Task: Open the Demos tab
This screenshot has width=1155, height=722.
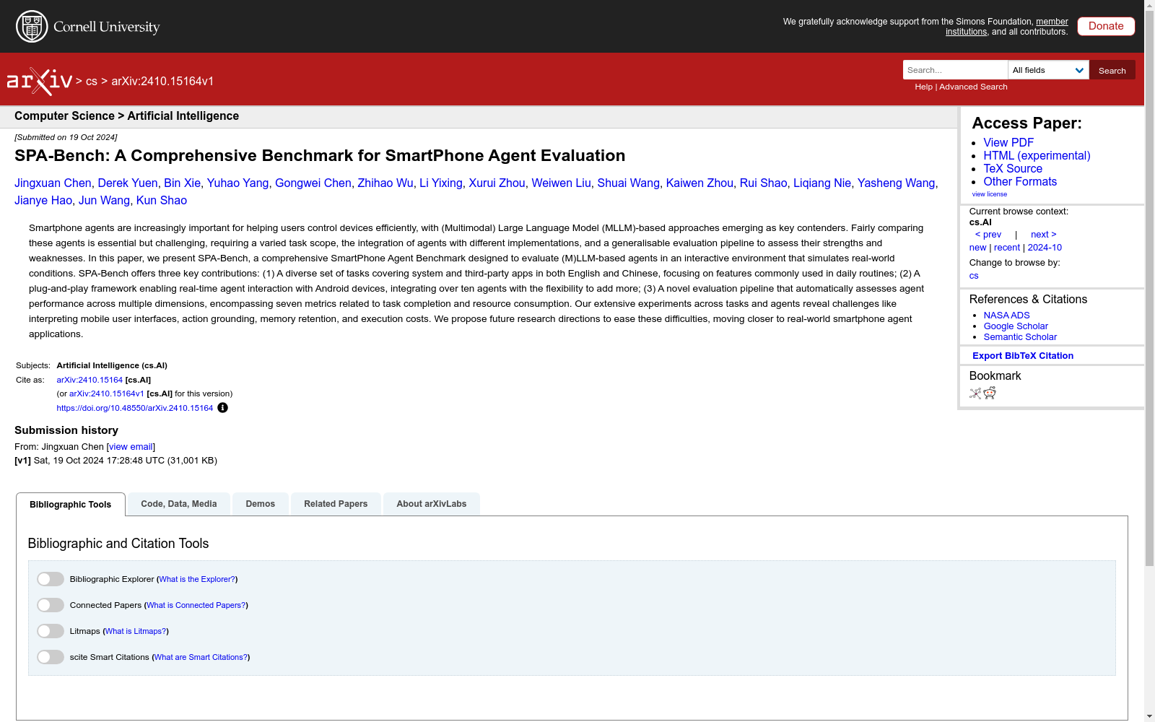Action: [x=261, y=504]
